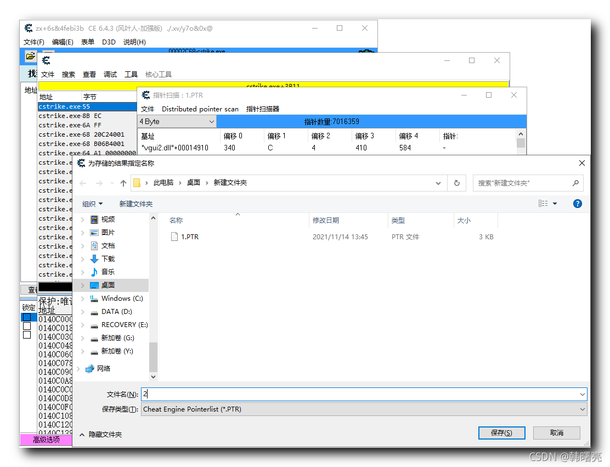Change the file view layout icon
This screenshot has width=610, height=467.
pyautogui.click(x=543, y=204)
